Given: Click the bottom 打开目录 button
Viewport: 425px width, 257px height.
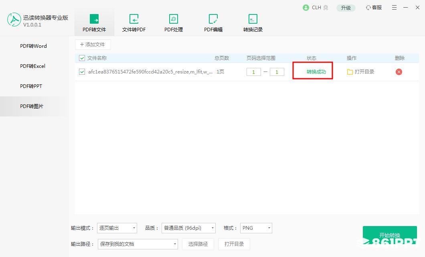Looking at the screenshot, I should pos(234,244).
